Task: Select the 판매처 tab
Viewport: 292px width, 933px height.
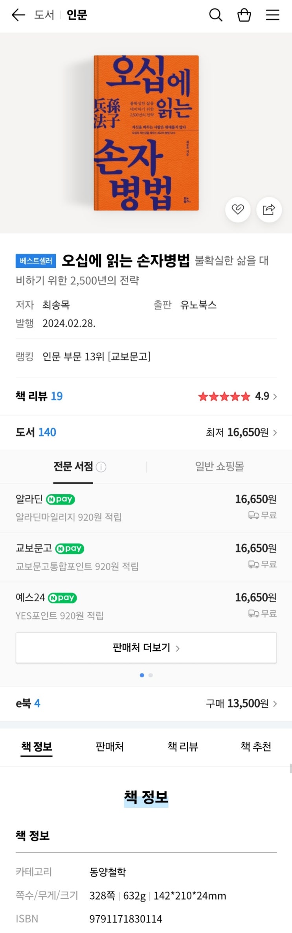Action: pyautogui.click(x=110, y=746)
